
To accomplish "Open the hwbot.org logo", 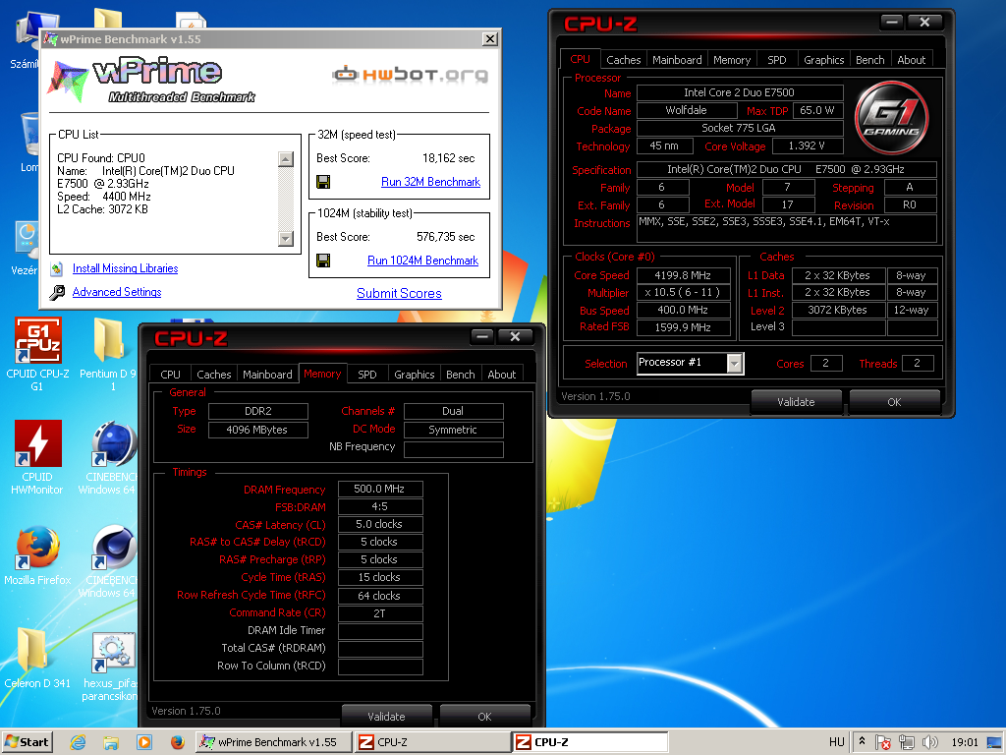I will coord(410,75).
